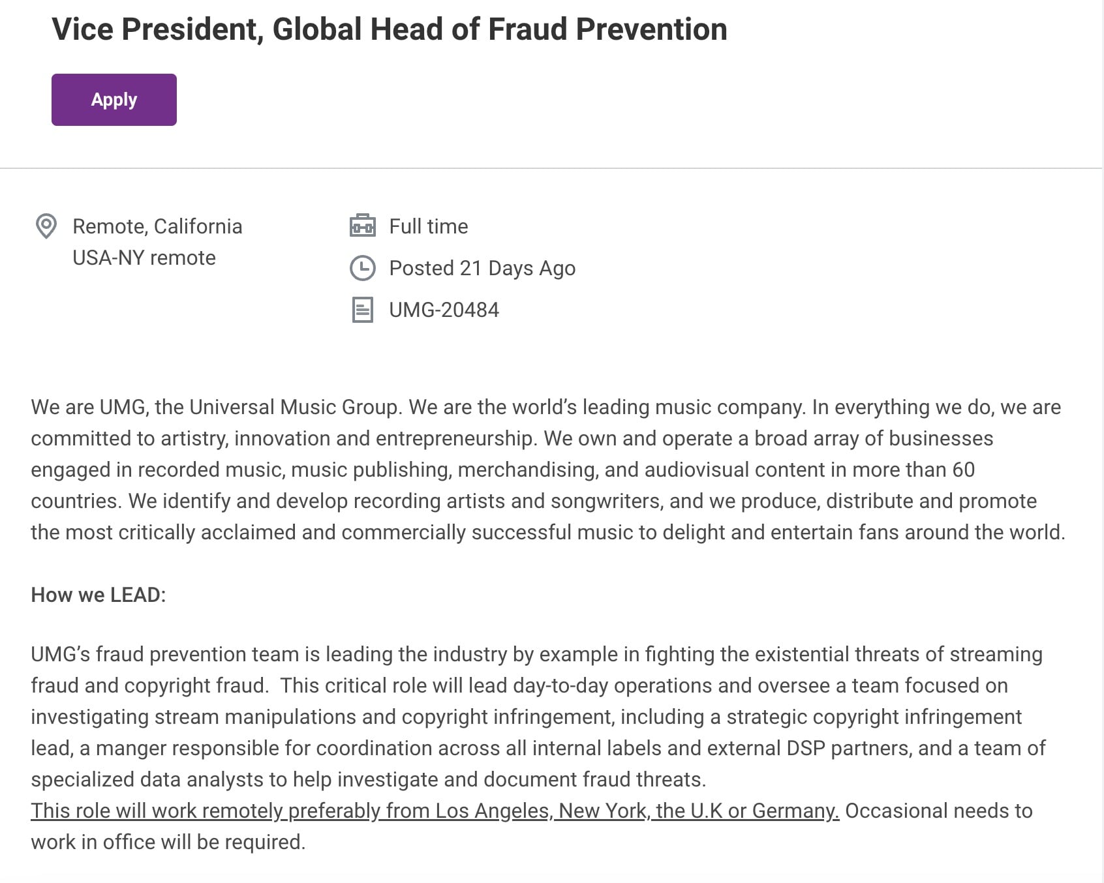The height and width of the screenshot is (883, 1104).
Task: Click the USA-NY remote location text
Action: [x=144, y=258]
